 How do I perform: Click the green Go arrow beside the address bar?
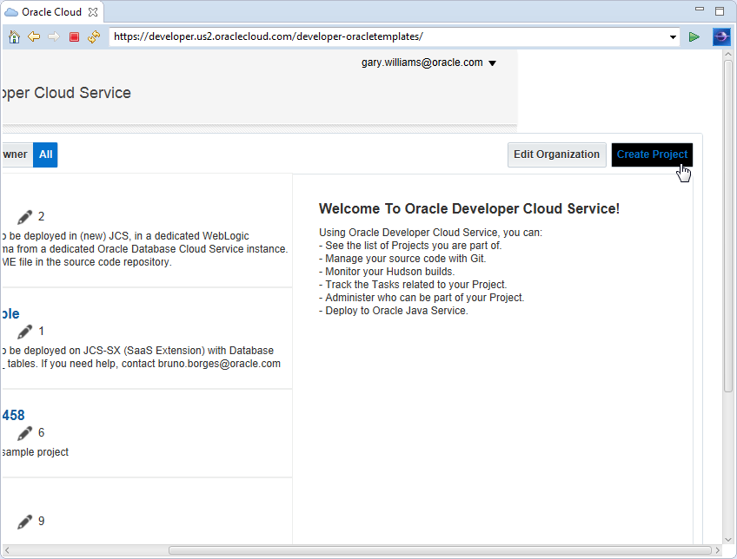(x=694, y=36)
